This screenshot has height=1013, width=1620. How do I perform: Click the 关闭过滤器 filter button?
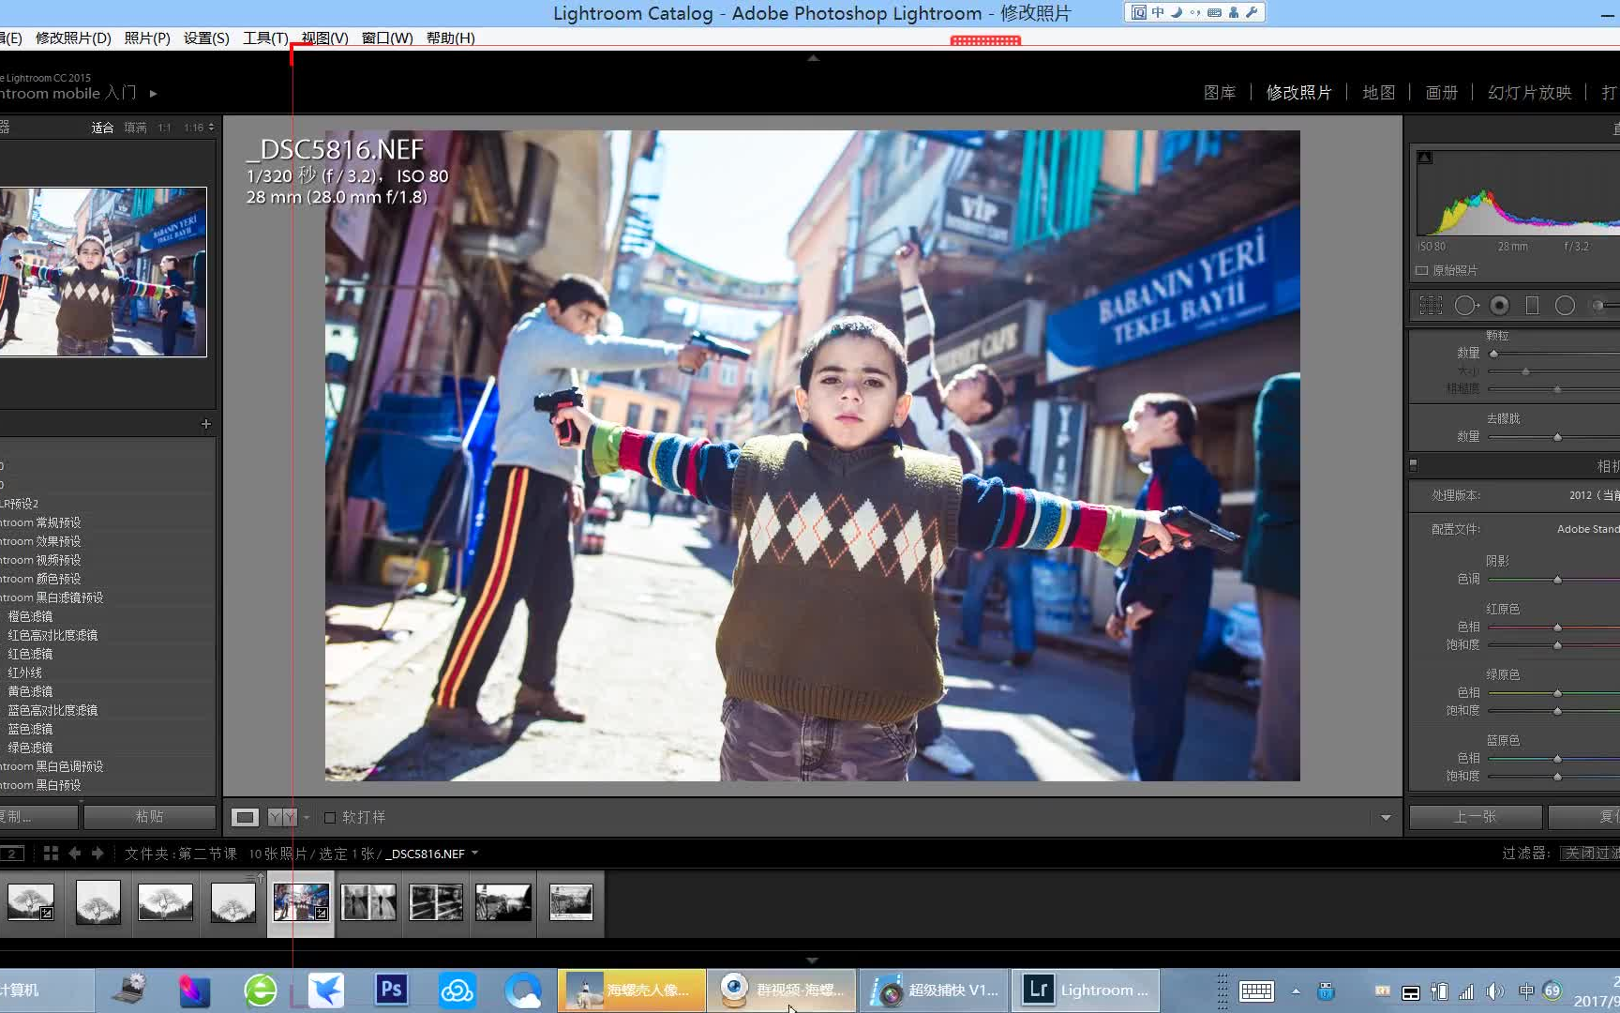point(1590,854)
